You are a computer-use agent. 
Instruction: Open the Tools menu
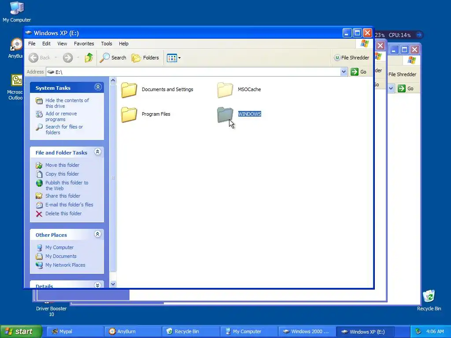coord(107,44)
